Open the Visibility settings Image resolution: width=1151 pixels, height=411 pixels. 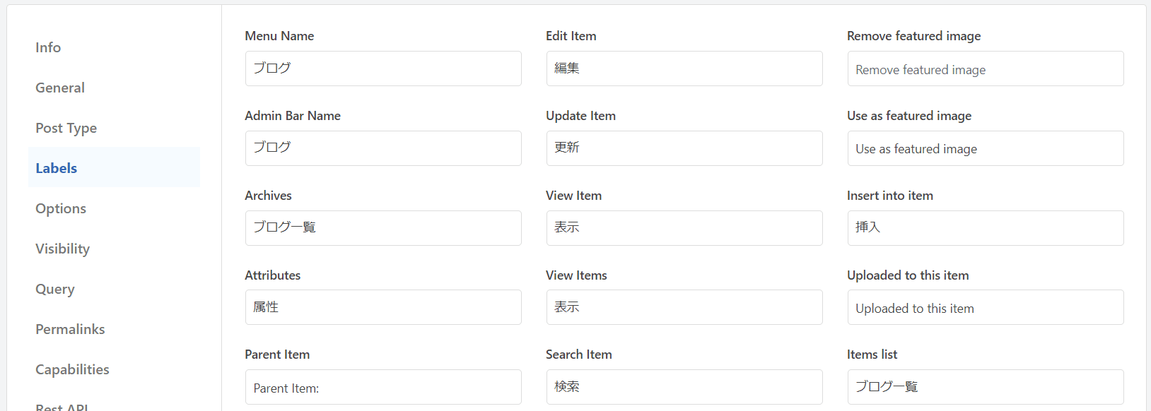[62, 248]
